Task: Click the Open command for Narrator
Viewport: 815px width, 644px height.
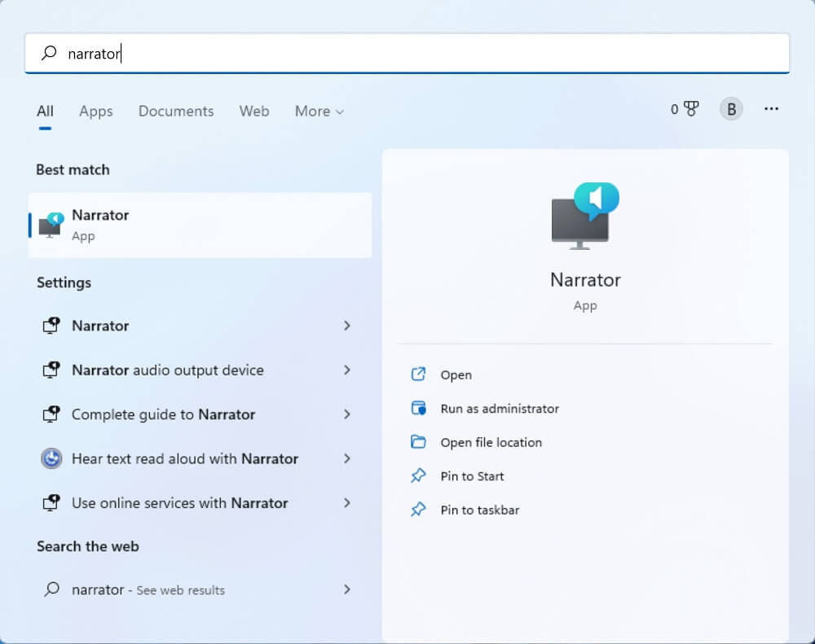Action: 456,375
